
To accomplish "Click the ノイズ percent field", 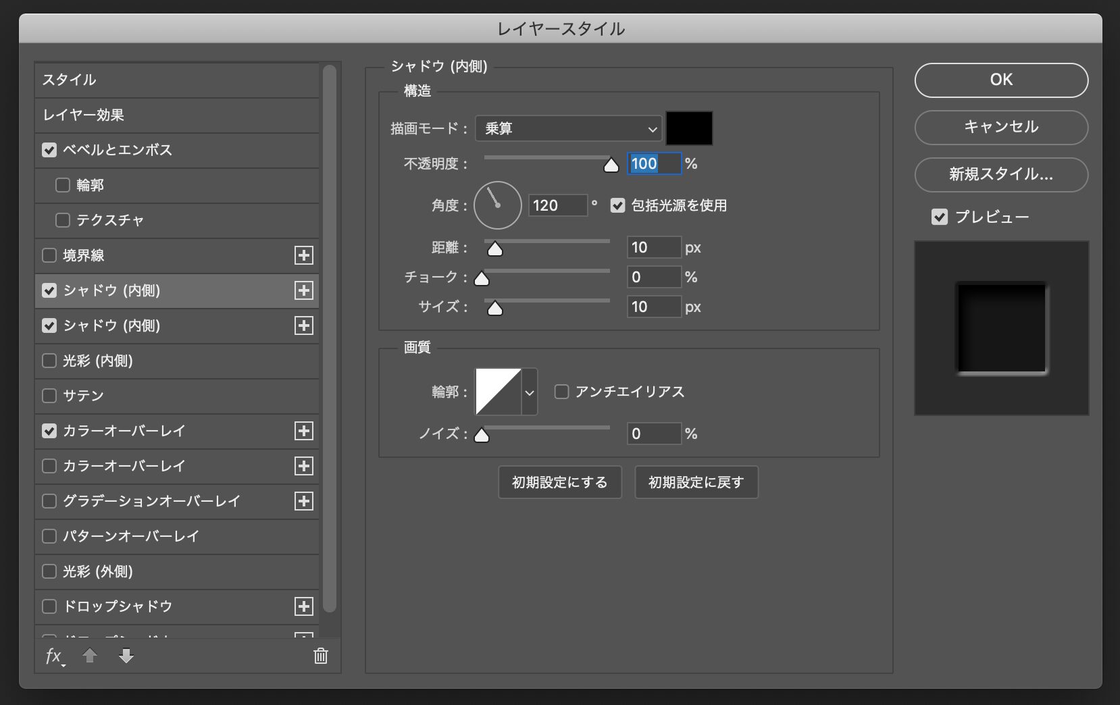I will pos(654,434).
